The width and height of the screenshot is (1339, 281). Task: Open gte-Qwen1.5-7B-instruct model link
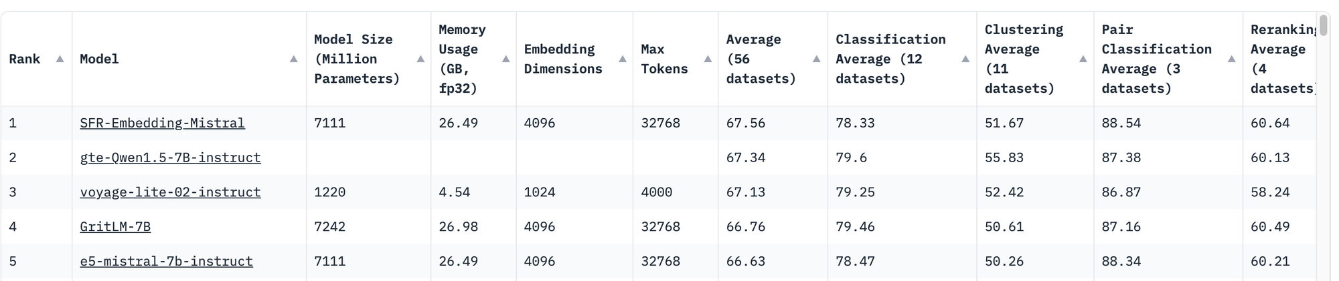[170, 158]
